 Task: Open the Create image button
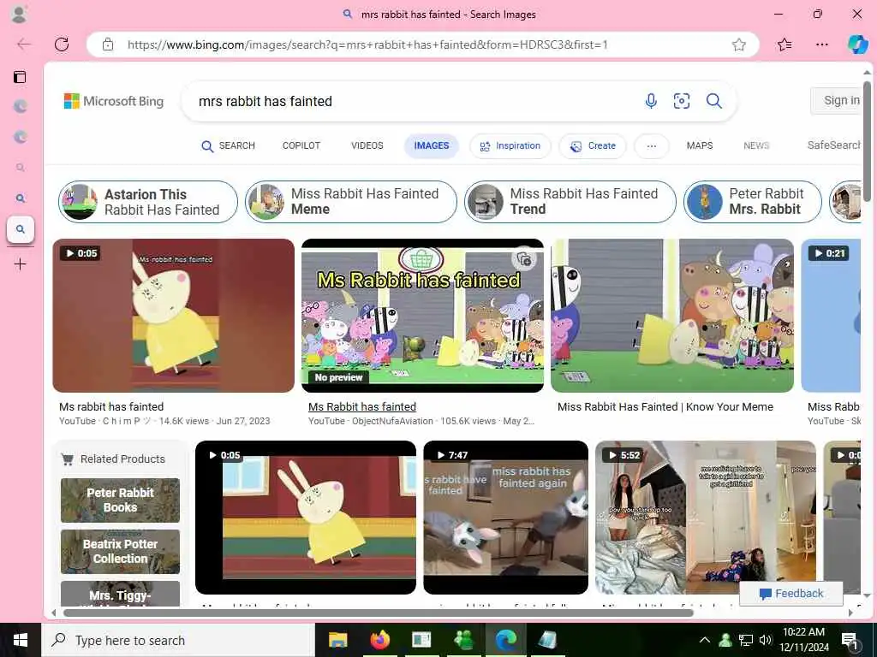(593, 145)
